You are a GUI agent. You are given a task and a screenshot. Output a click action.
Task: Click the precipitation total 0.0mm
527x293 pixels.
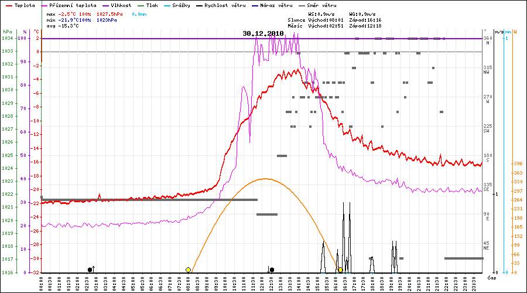pos(139,15)
